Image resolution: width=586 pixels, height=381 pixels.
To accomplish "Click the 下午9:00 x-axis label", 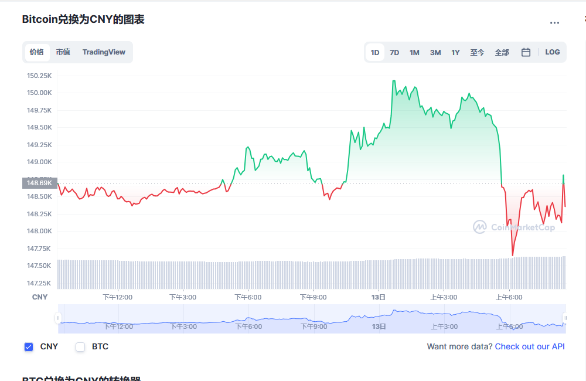I will pyautogui.click(x=313, y=297).
